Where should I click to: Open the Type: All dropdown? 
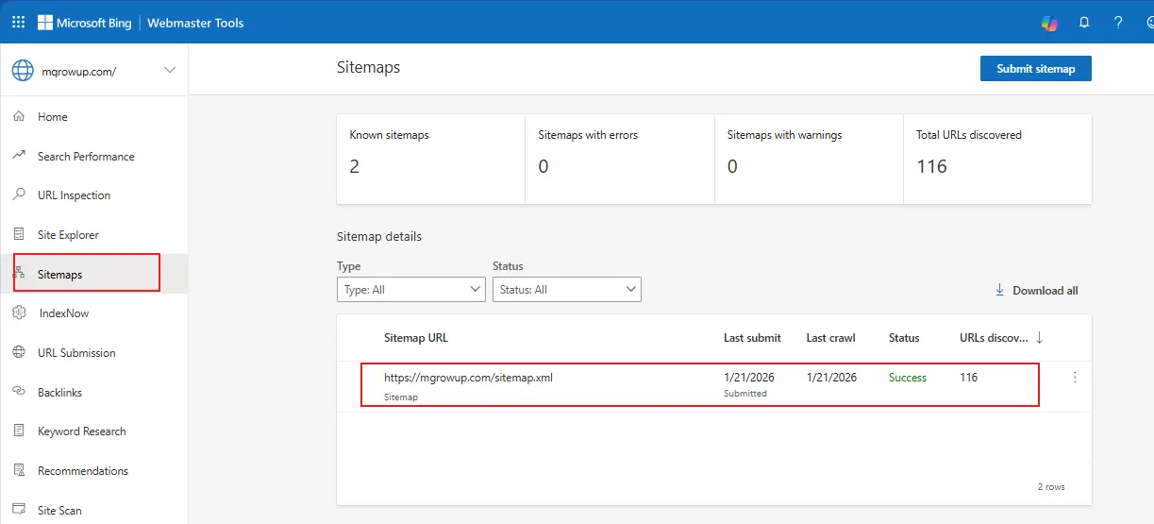(x=410, y=290)
